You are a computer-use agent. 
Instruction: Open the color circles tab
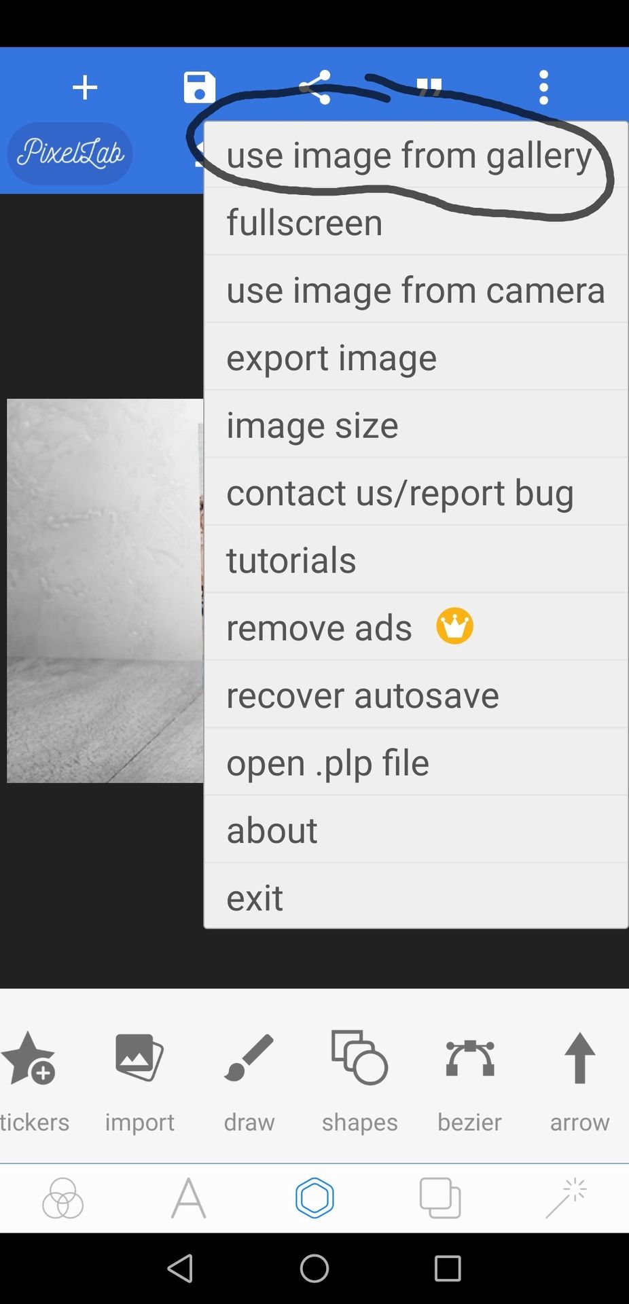[x=62, y=1199]
